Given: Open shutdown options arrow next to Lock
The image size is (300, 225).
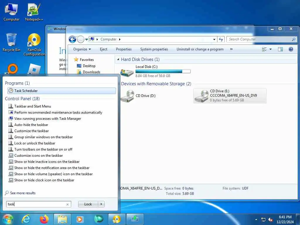Looking at the screenshot, I should tap(101, 204).
